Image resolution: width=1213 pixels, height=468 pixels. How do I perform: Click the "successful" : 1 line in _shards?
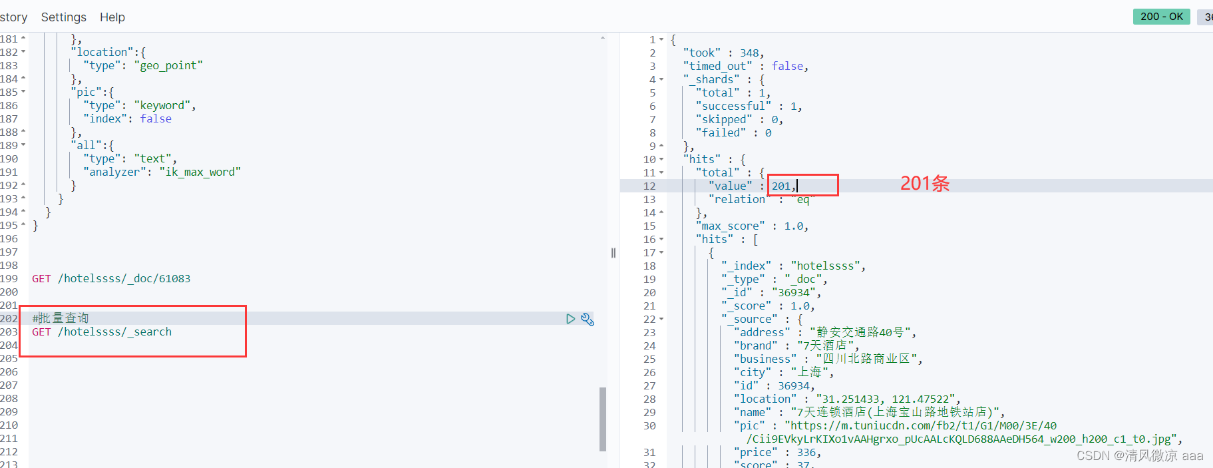(749, 107)
